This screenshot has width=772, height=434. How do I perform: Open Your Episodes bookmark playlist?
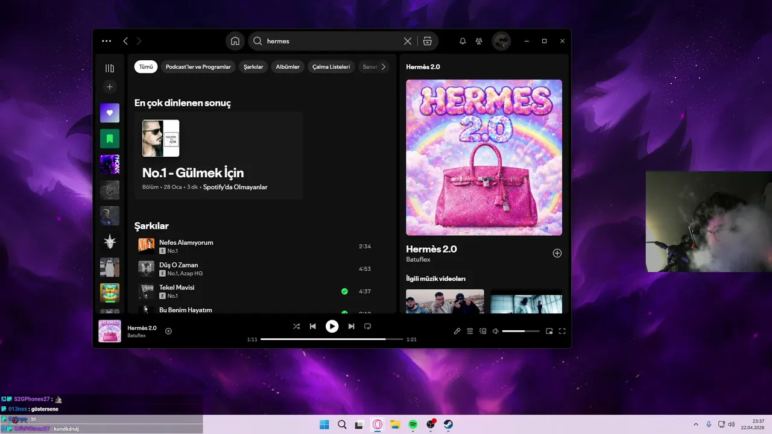point(110,139)
